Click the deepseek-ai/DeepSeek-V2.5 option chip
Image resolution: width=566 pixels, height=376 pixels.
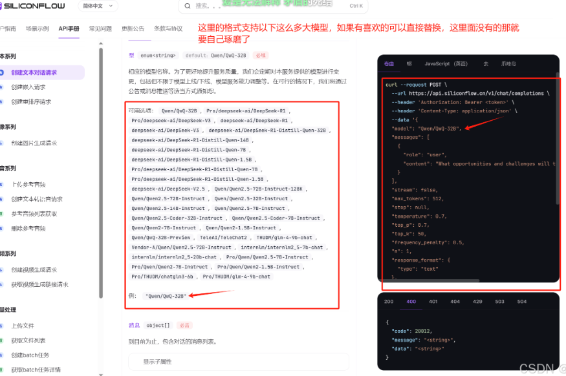[168, 189]
